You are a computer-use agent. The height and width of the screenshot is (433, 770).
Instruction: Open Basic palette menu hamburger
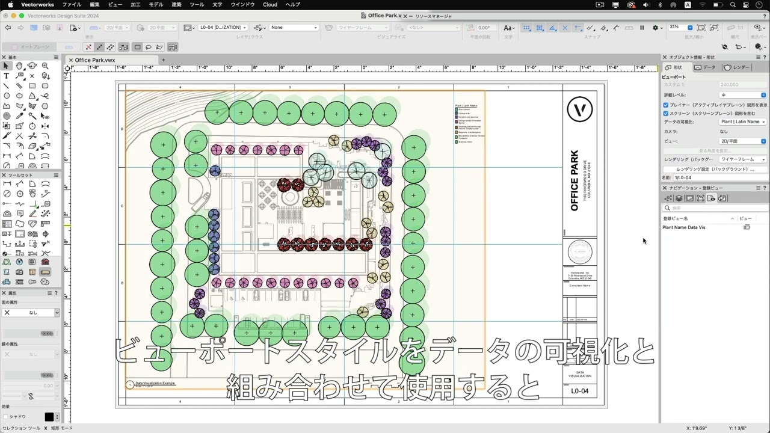57,57
